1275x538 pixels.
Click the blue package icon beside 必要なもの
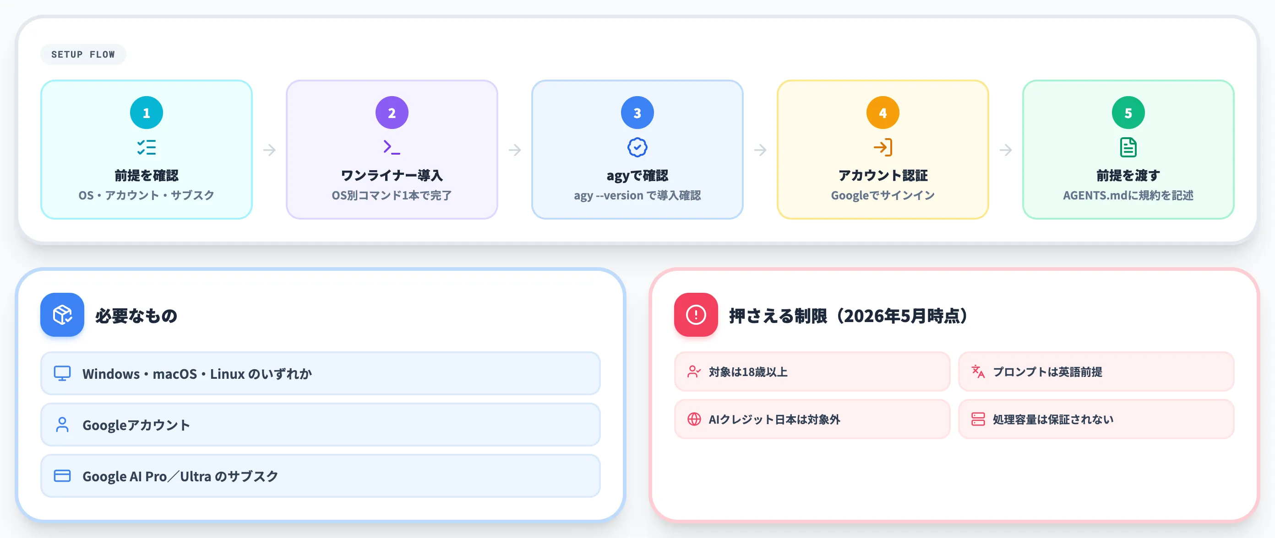click(62, 315)
